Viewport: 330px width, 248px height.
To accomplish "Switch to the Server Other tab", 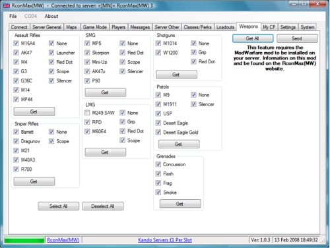I will tap(167, 27).
